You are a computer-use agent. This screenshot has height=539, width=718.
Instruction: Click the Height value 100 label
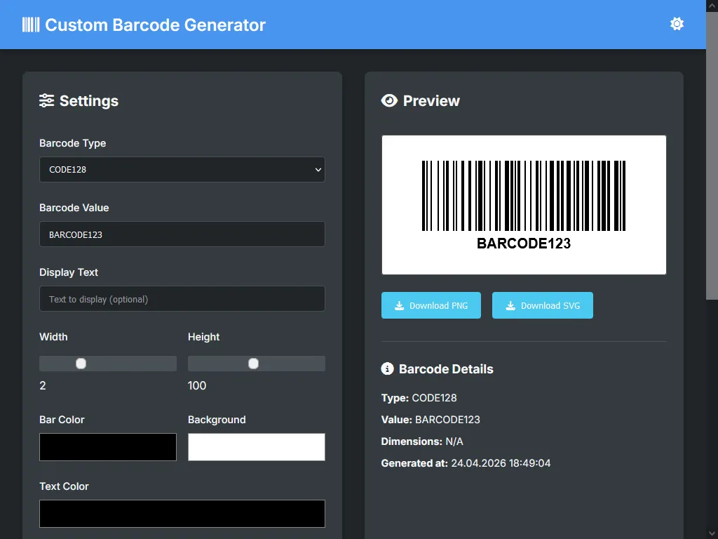[x=197, y=385]
